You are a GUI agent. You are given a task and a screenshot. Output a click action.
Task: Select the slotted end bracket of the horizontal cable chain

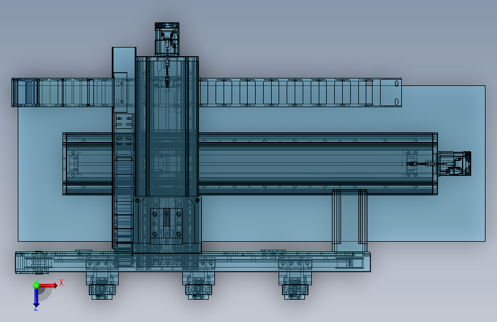(x=391, y=92)
